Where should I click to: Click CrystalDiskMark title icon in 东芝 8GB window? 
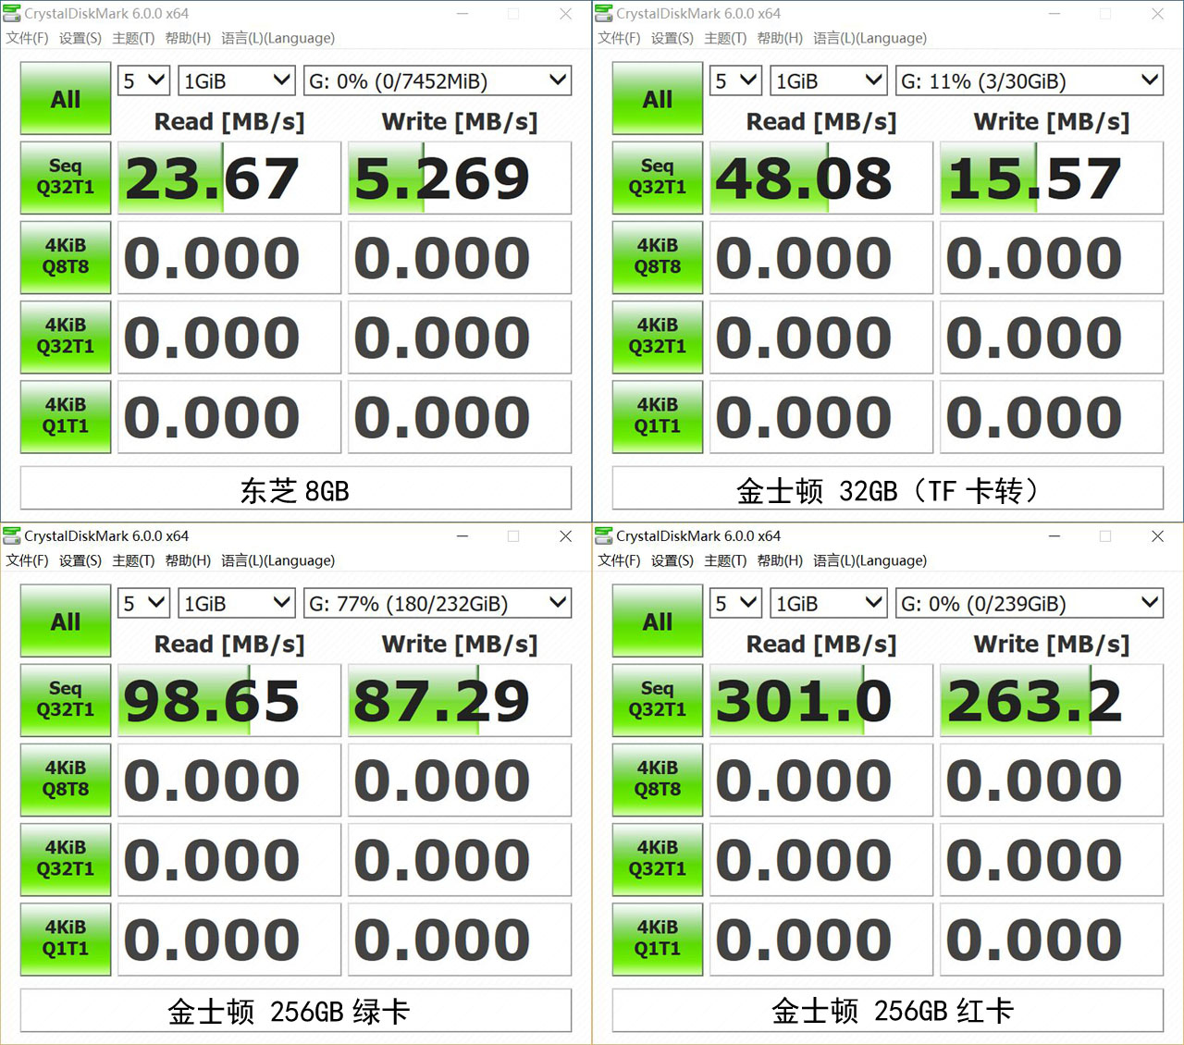[x=12, y=13]
